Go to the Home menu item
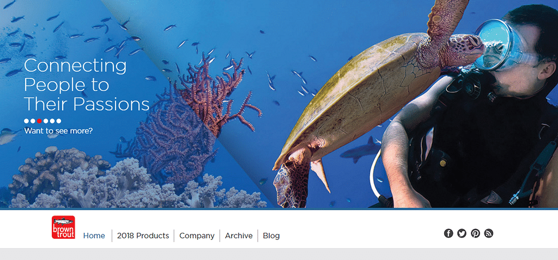 click(94, 236)
